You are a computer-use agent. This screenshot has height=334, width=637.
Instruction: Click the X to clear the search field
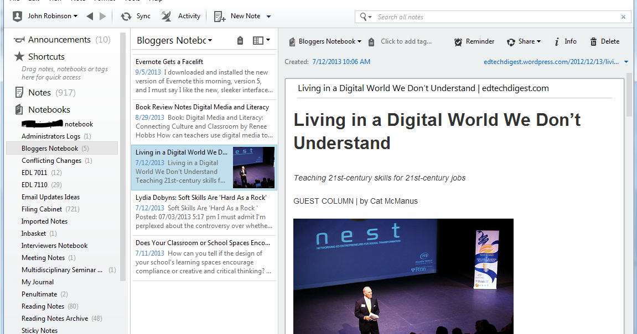(623, 17)
